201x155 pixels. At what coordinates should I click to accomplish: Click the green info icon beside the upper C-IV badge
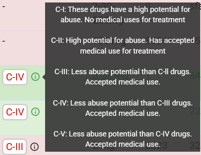pyautogui.click(x=36, y=77)
